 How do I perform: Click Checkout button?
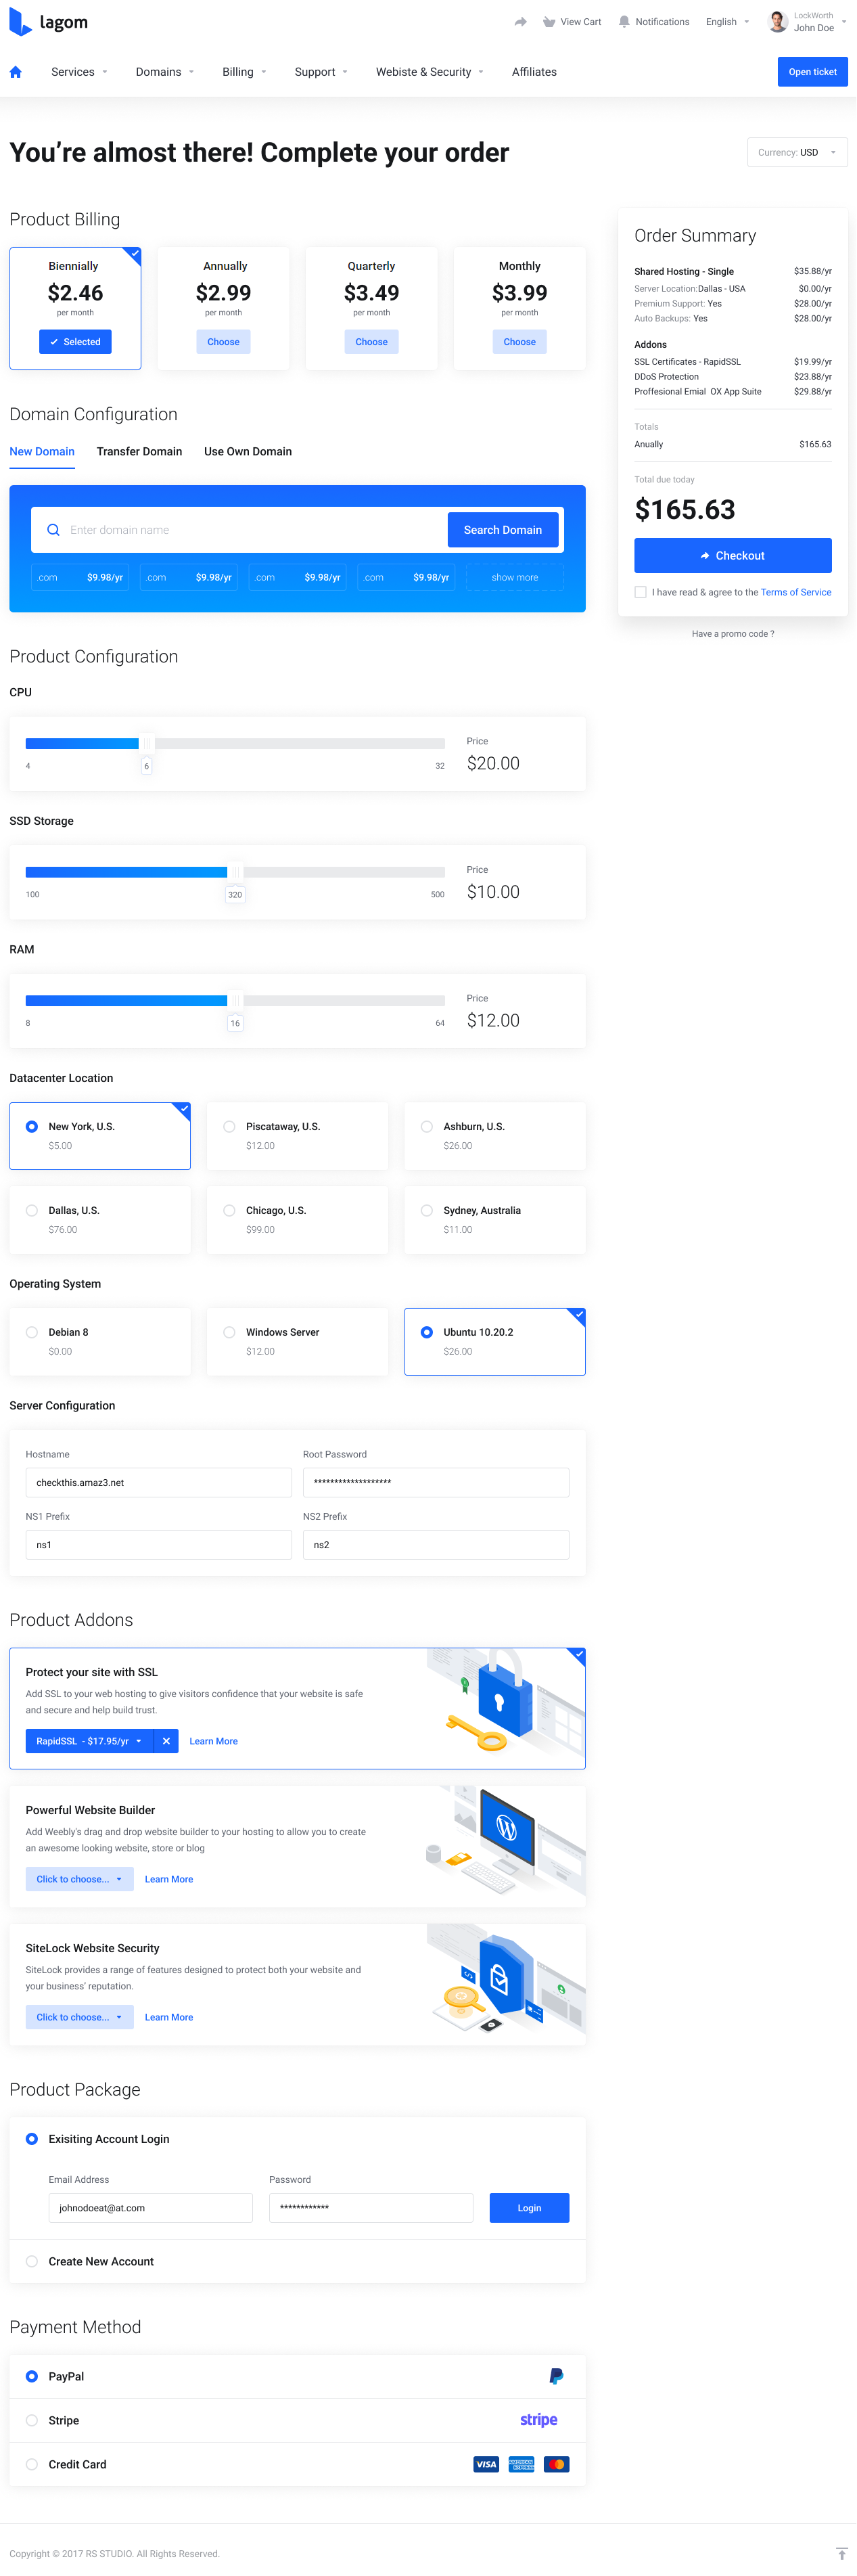[733, 555]
